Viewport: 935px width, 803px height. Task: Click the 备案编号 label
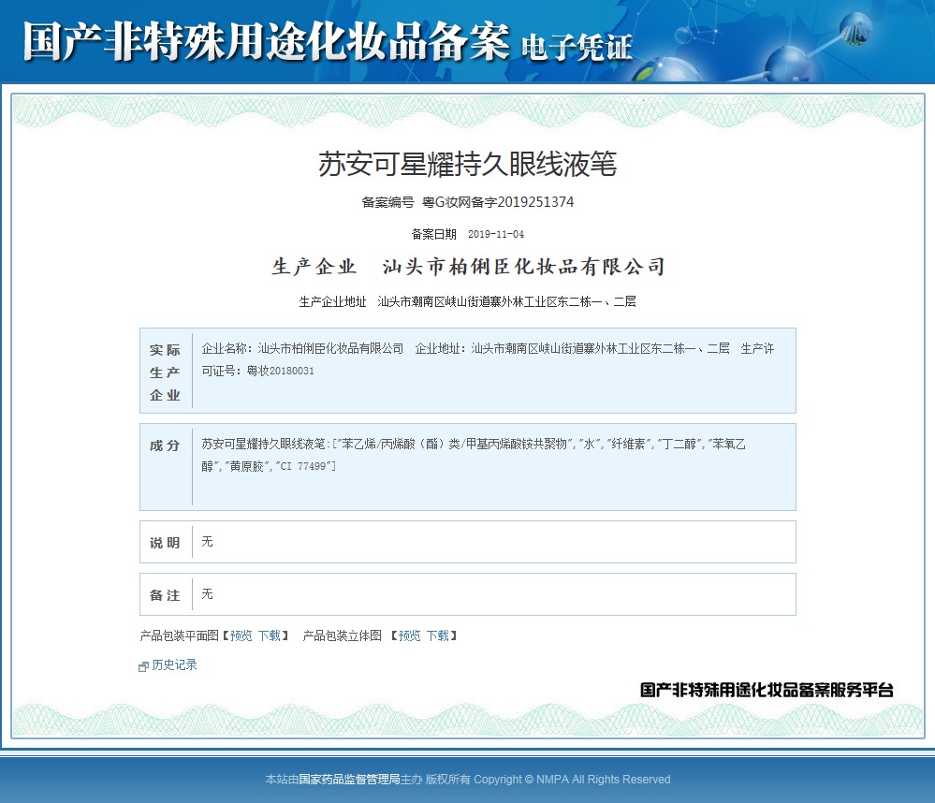[x=387, y=202]
